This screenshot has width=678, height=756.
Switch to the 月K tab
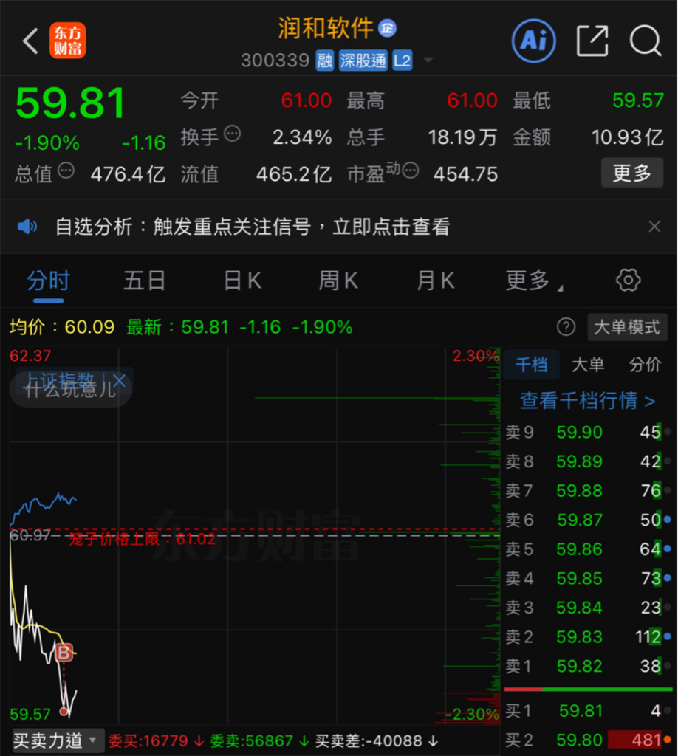[x=436, y=281]
